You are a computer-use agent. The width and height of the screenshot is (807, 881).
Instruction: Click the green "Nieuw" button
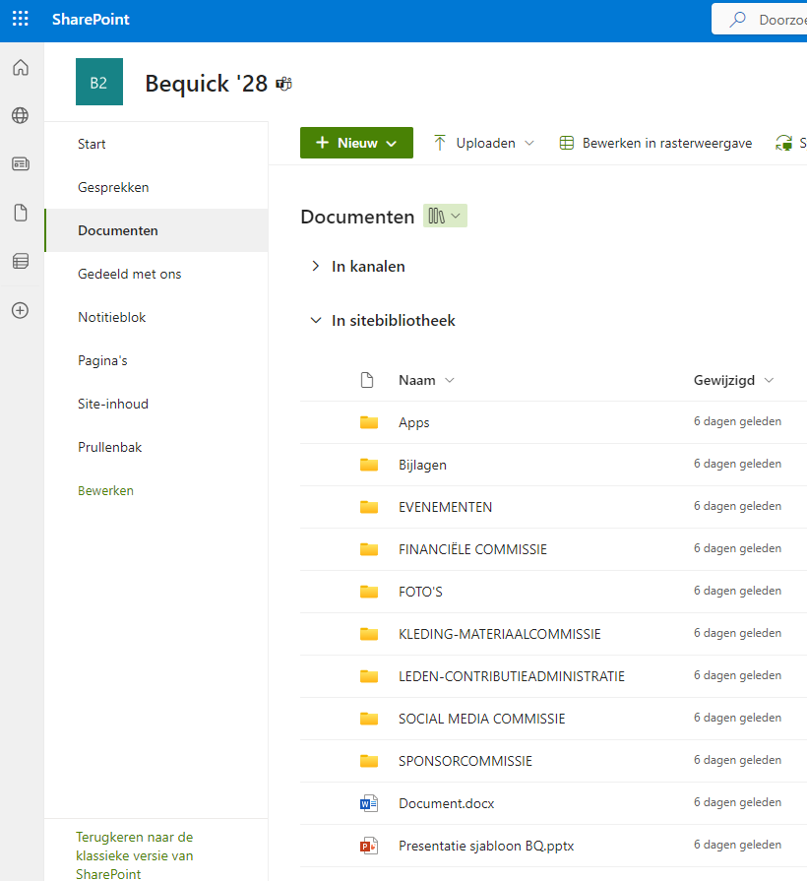[356, 142]
